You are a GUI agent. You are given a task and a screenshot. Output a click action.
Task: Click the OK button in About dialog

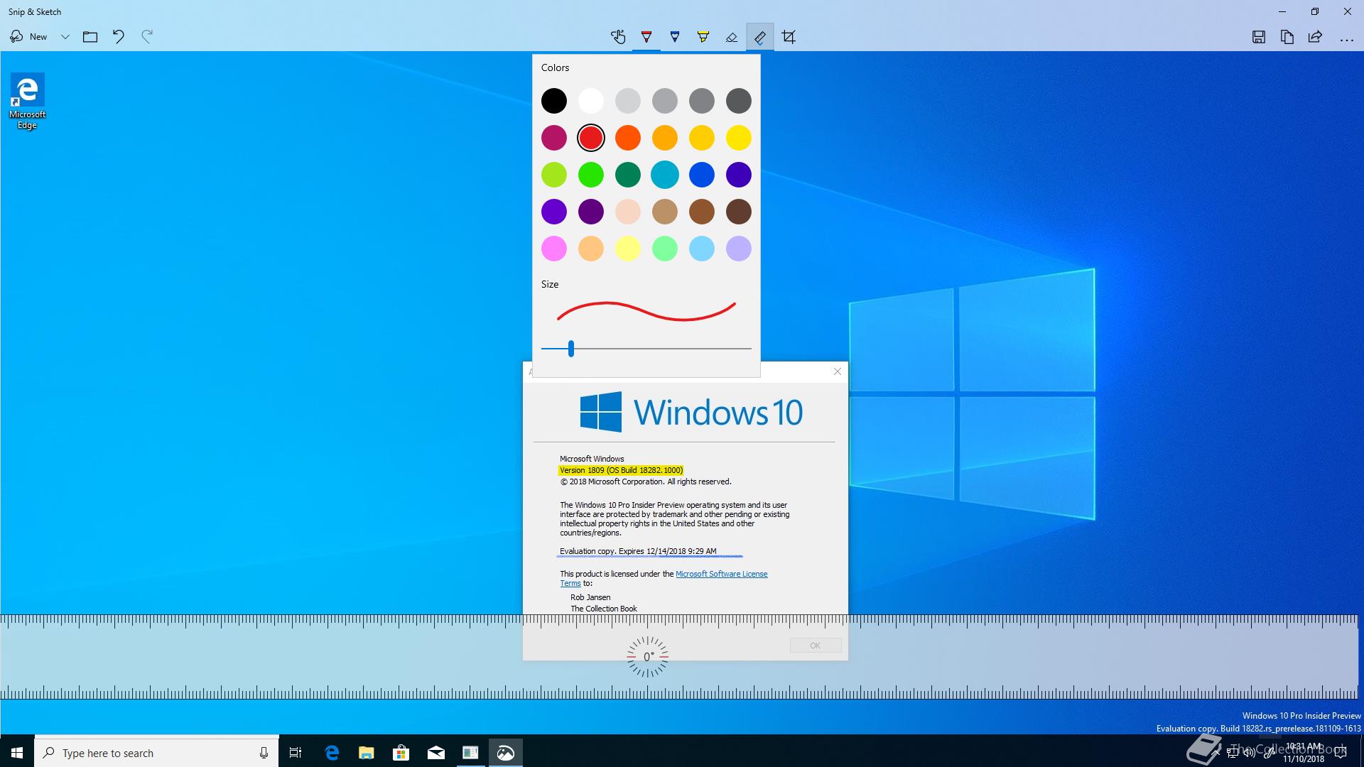pos(816,646)
